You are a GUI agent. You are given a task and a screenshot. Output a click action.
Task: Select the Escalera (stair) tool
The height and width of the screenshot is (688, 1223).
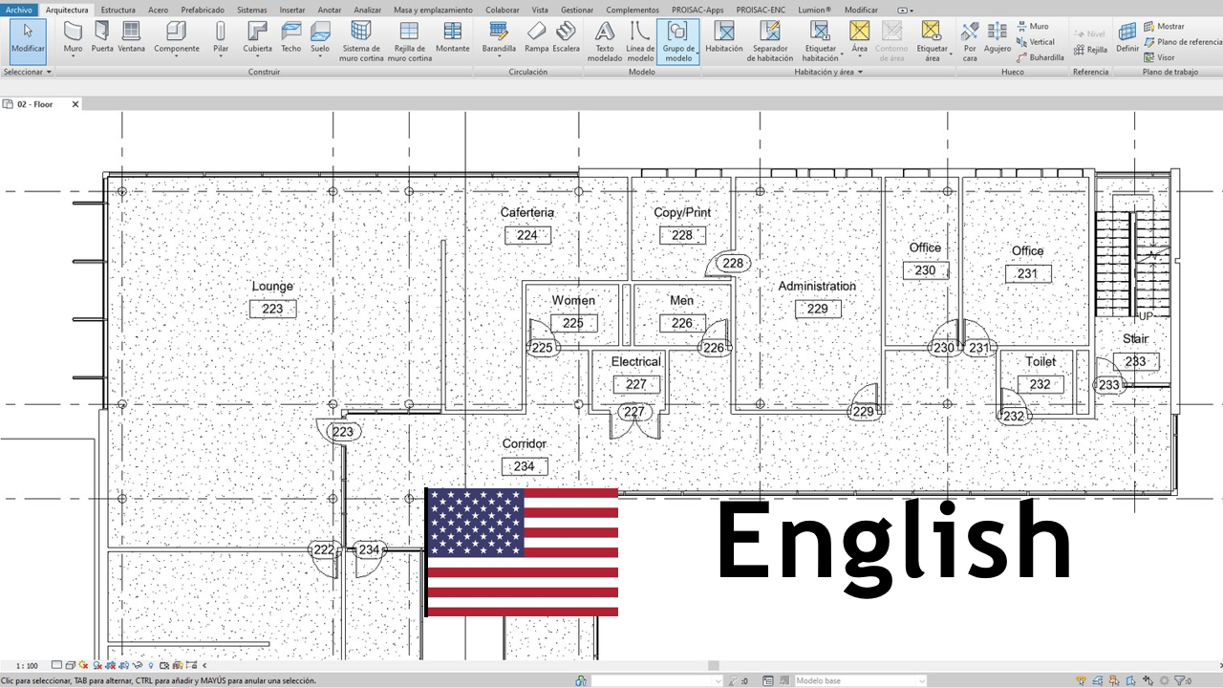click(x=566, y=37)
